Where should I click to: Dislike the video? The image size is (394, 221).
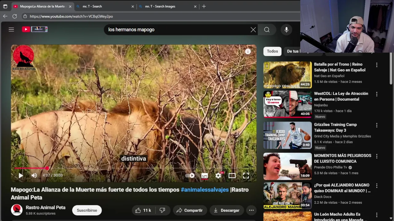(x=163, y=210)
